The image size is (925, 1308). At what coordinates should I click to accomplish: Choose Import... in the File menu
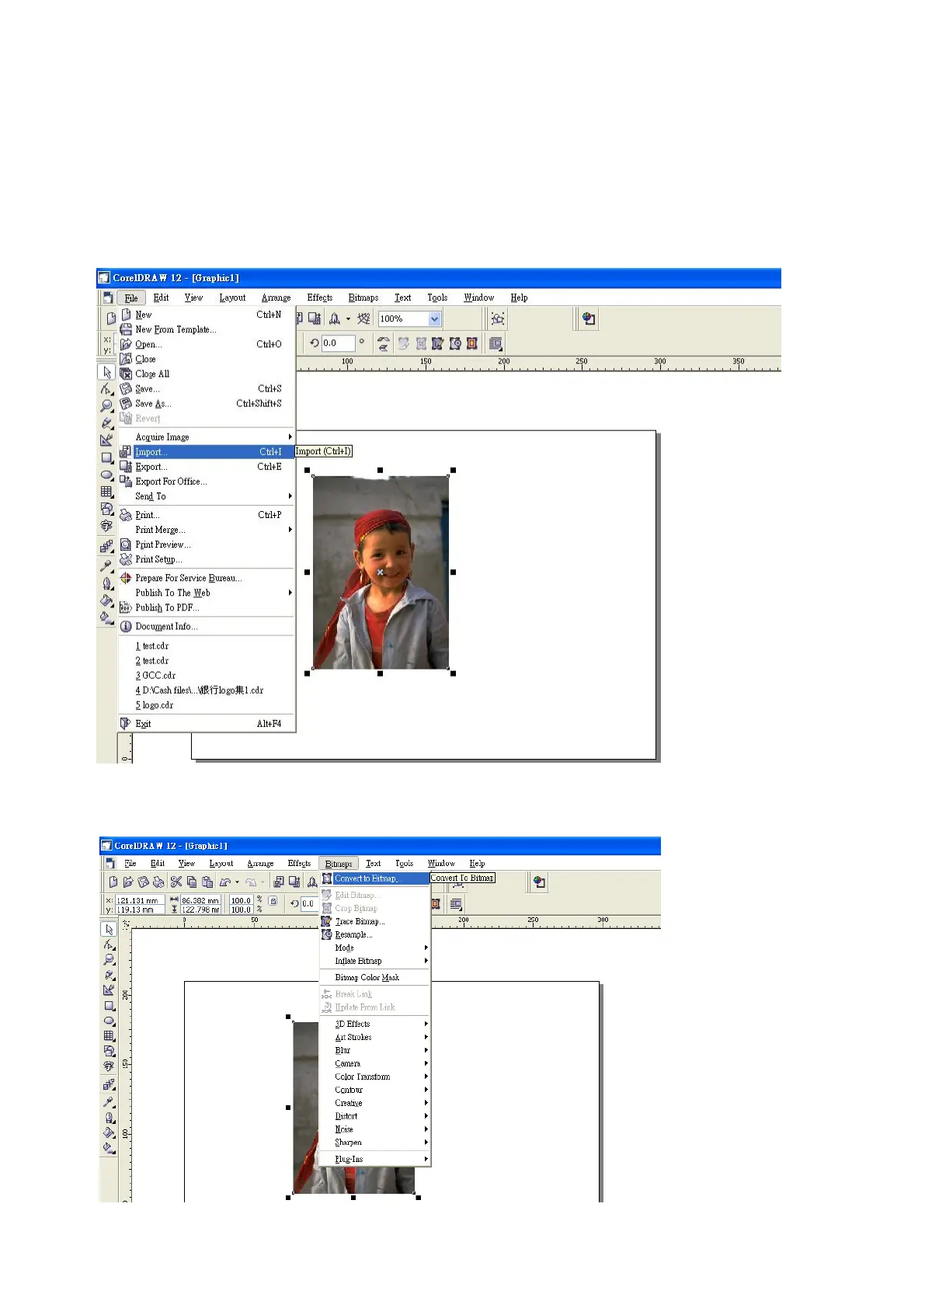[206, 452]
